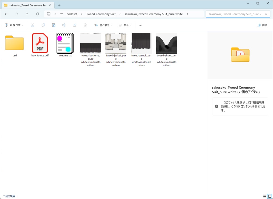This screenshot has width=273, height=199.
Task: Go to Tweed Ceremony Suit breadcrumb
Action: click(101, 14)
